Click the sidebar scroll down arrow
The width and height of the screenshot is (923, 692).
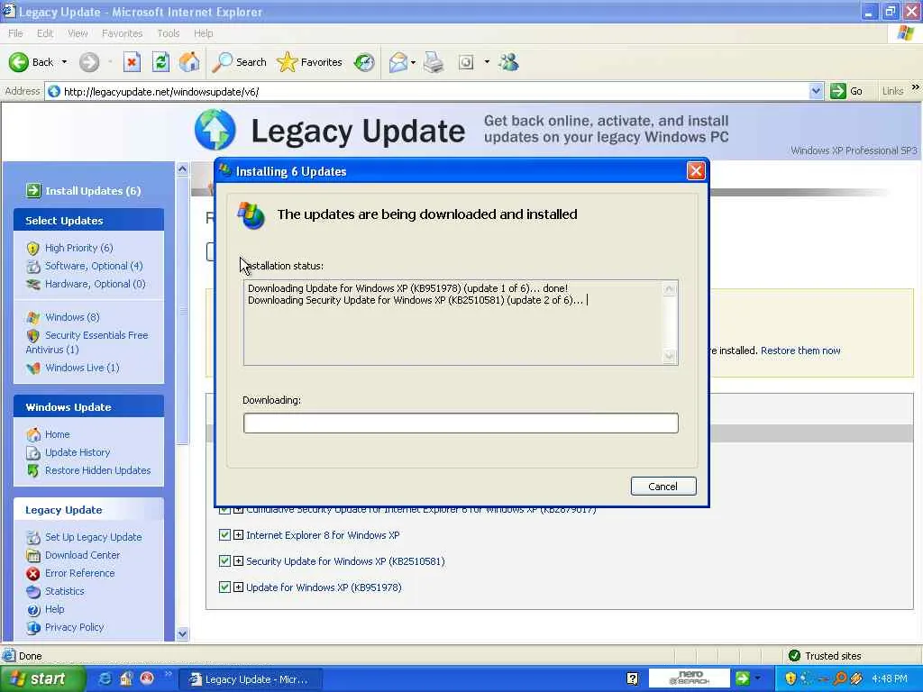182,633
